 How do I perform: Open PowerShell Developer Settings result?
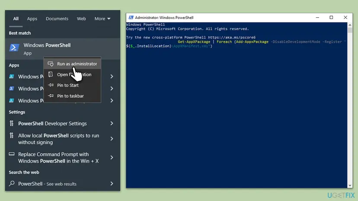(63, 123)
